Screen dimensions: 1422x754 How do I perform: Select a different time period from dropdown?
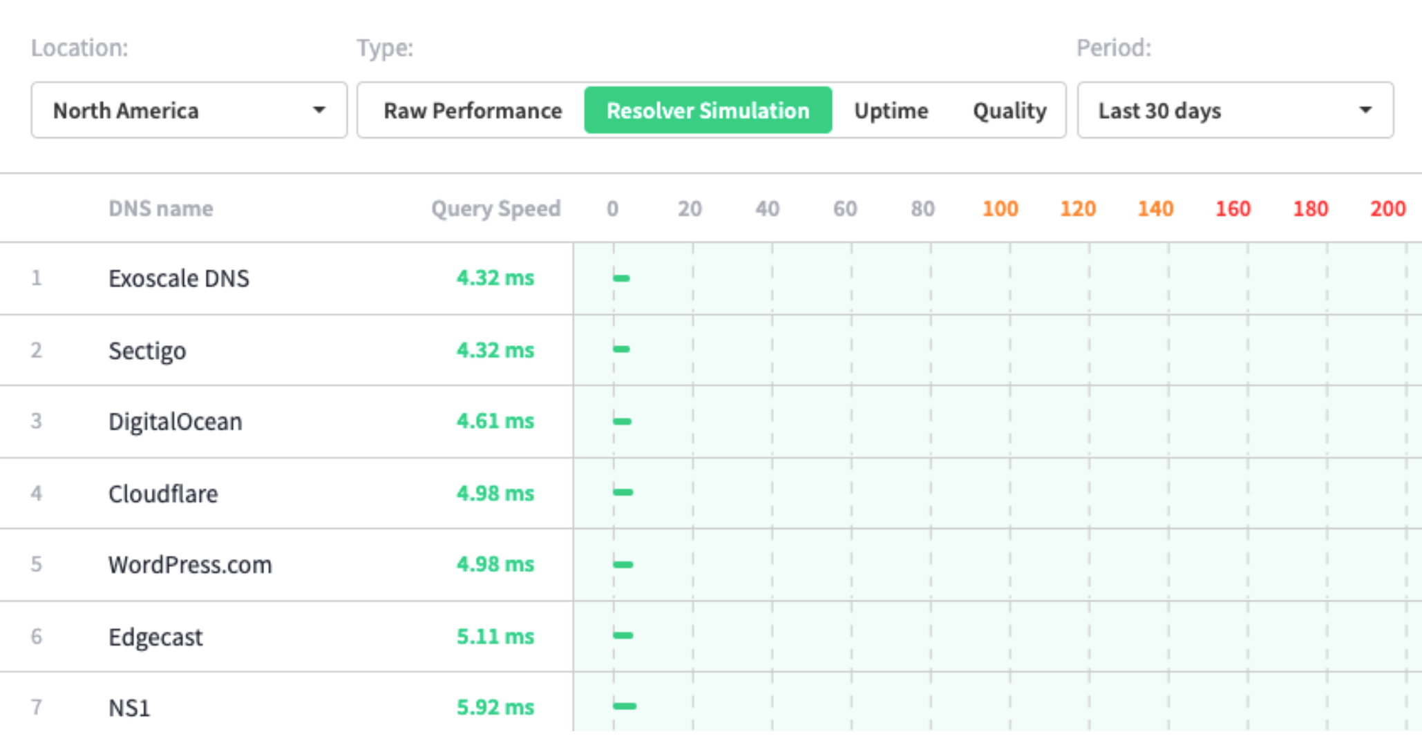[x=1233, y=110]
